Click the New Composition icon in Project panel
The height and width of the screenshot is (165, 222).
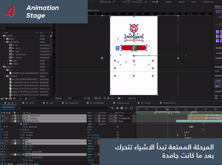[x=10, y=98]
